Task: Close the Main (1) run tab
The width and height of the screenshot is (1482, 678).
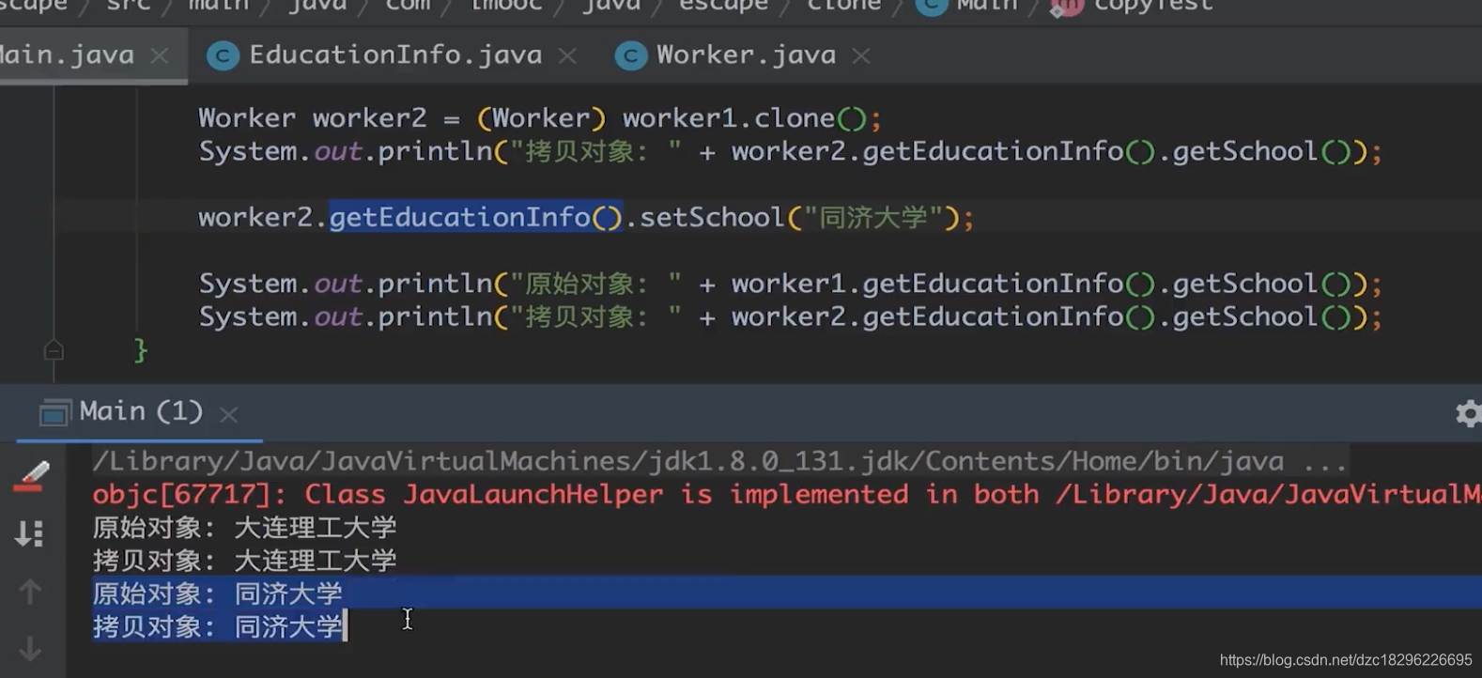Action: [228, 413]
